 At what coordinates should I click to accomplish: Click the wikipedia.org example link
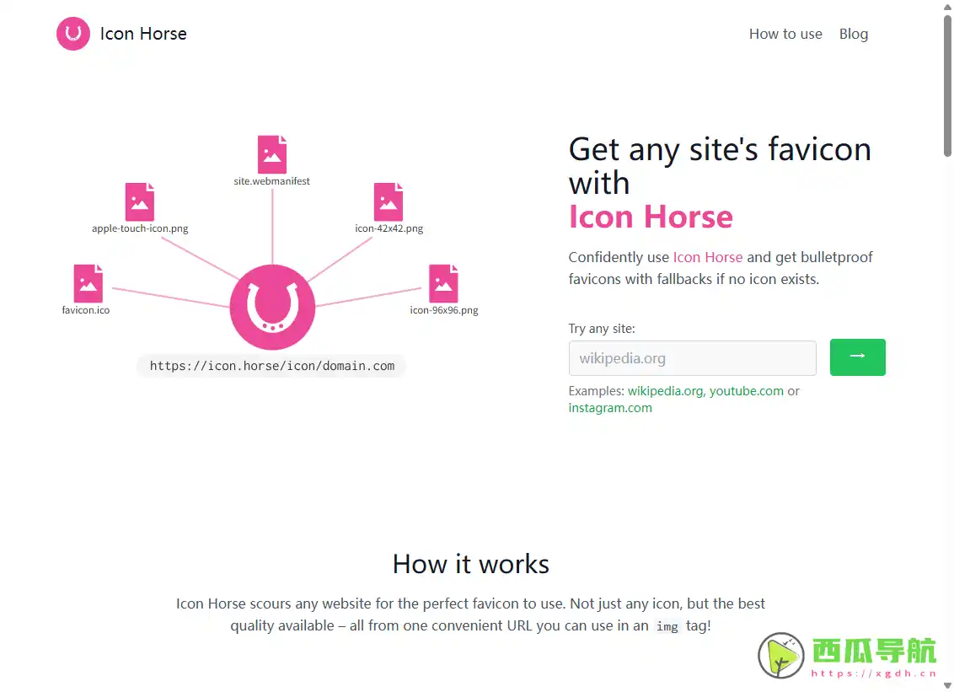click(666, 391)
